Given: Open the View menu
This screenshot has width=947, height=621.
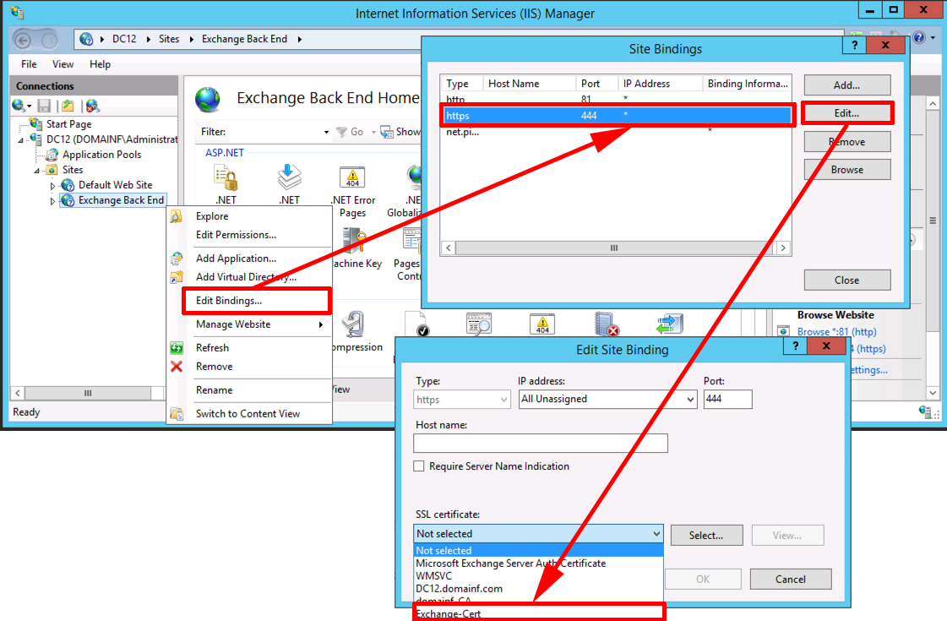Looking at the screenshot, I should [63, 64].
